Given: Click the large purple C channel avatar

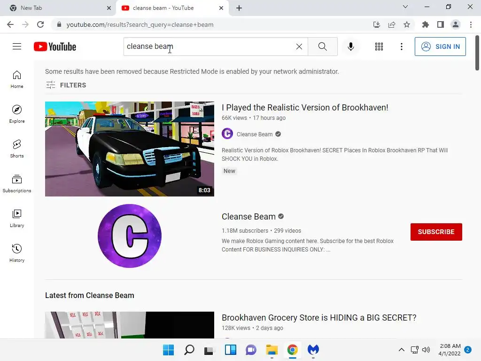Looking at the screenshot, I should pyautogui.click(x=130, y=236).
